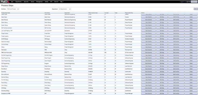Delete the Station Debug step
This screenshot has height=95, width=198.
click(x=191, y=22)
